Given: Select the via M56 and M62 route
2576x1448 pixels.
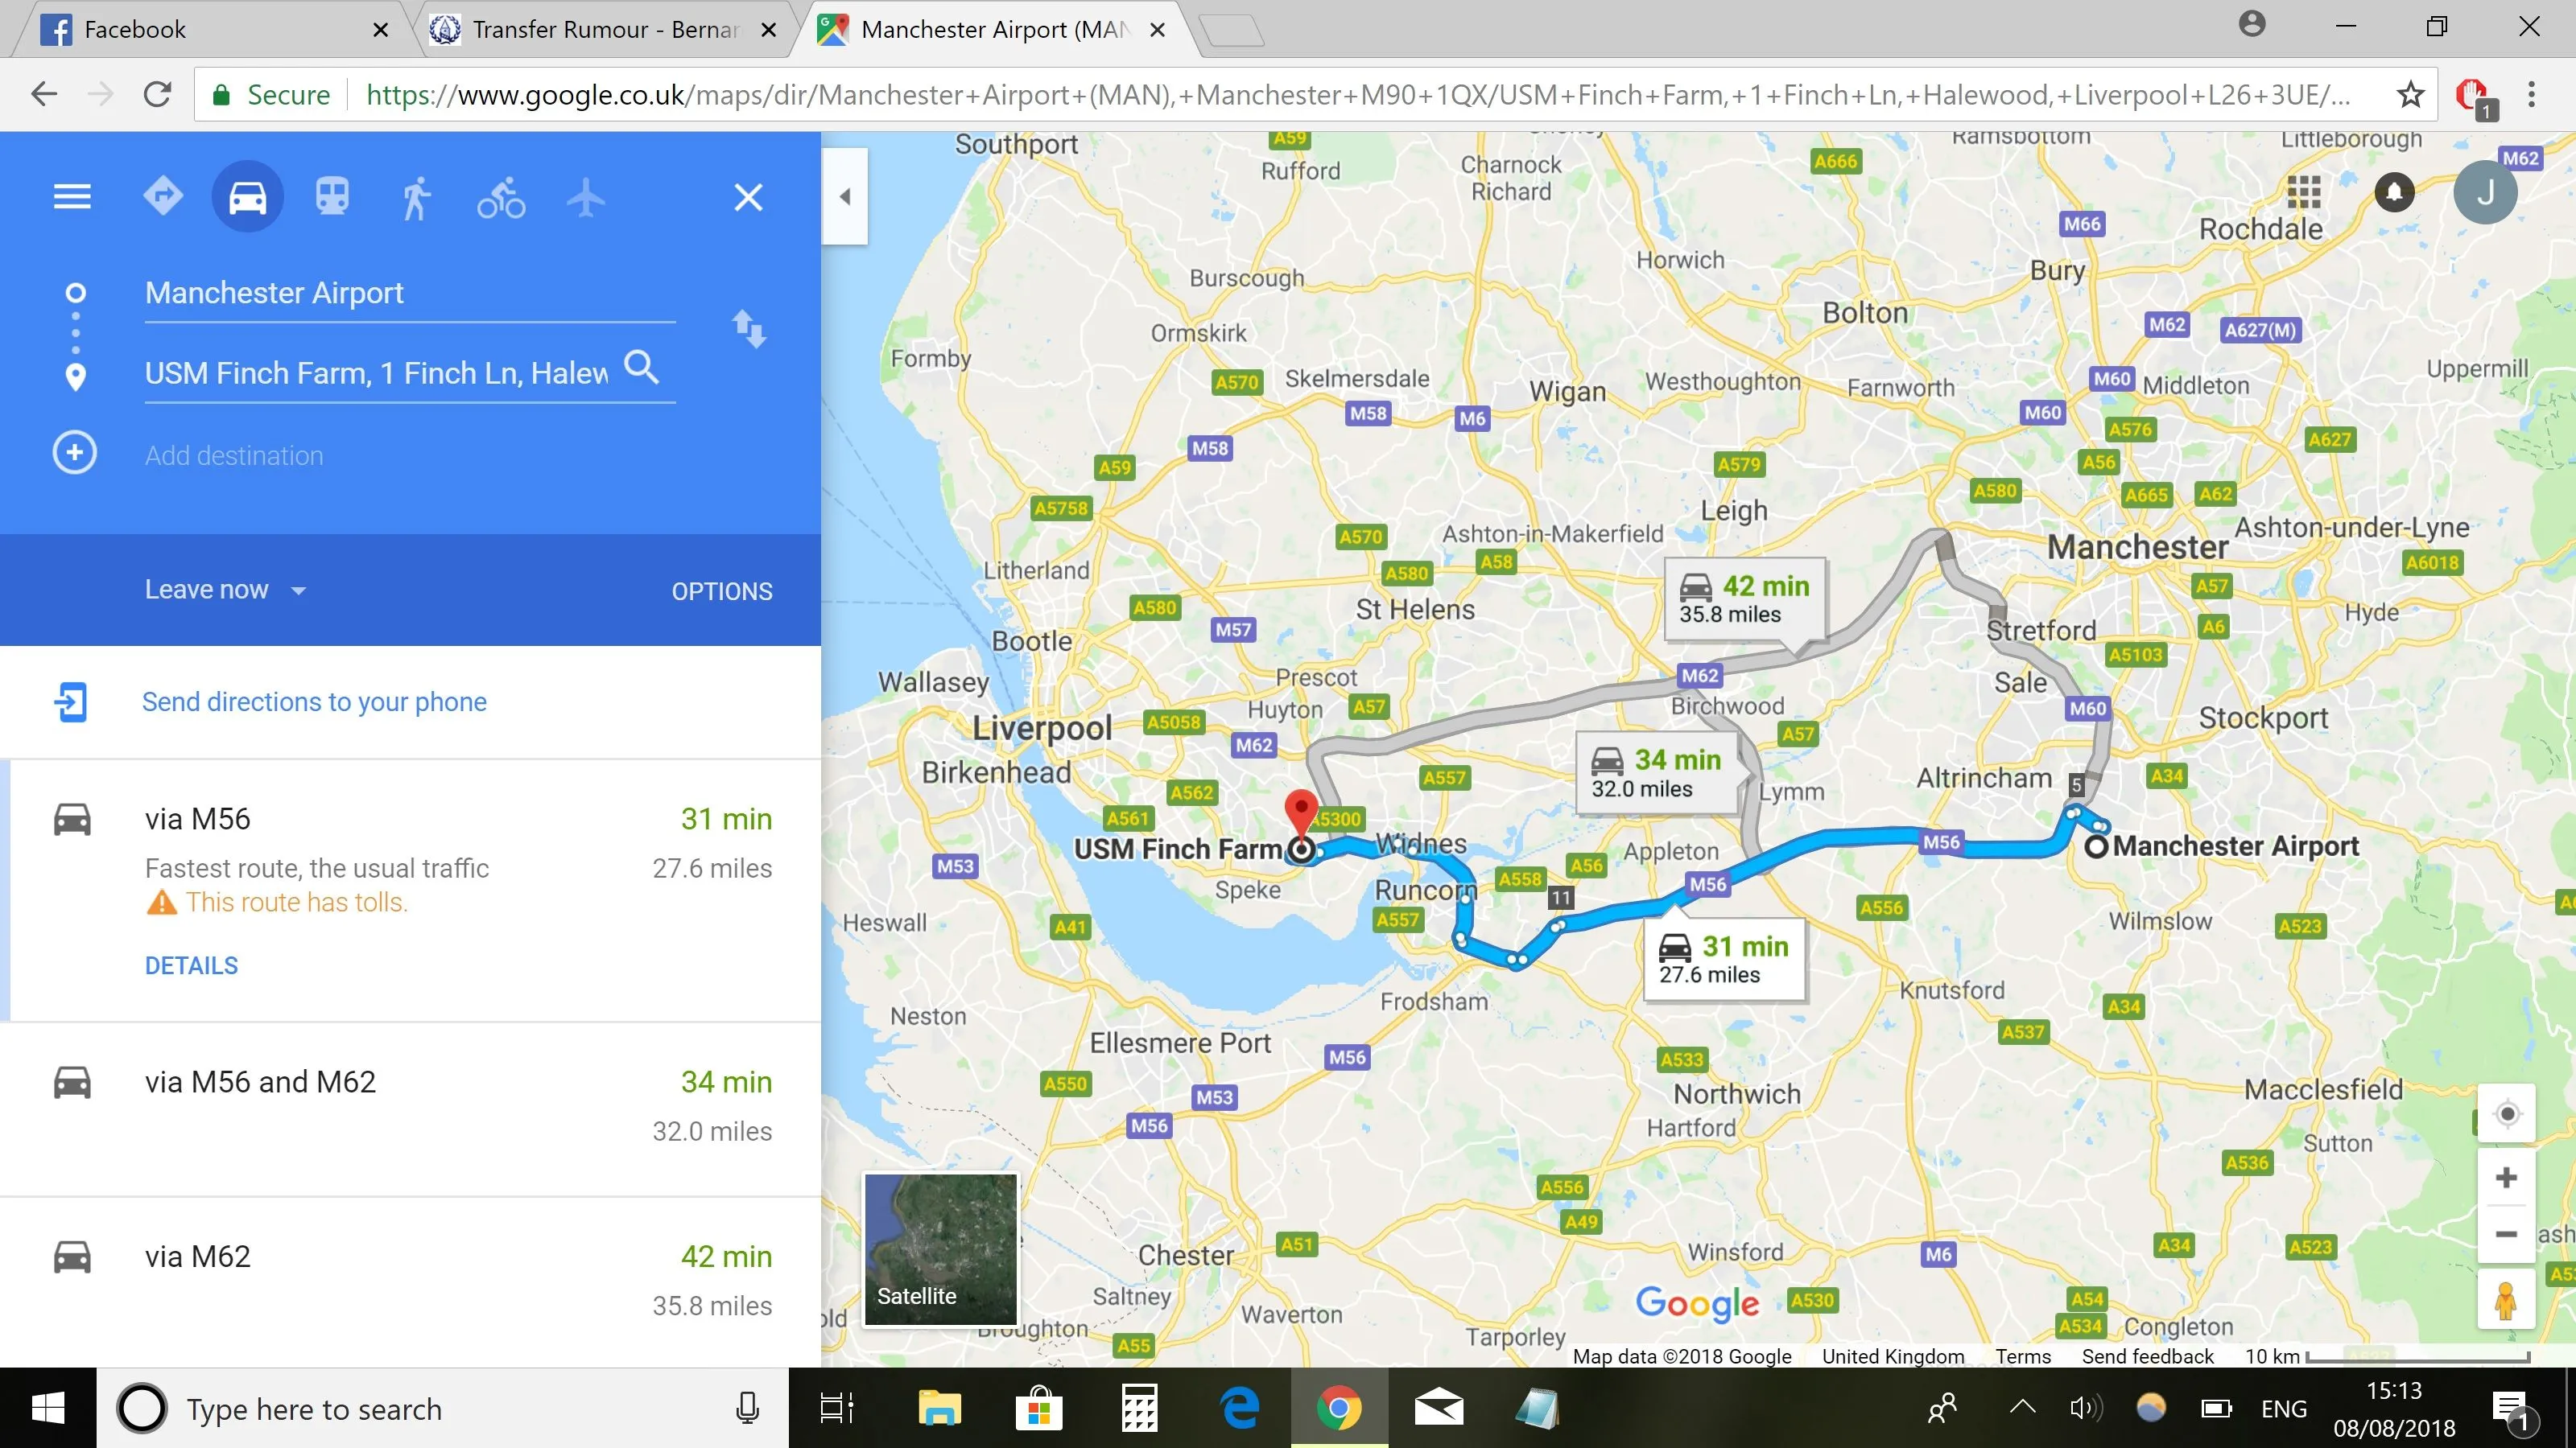Looking at the screenshot, I should (410, 1107).
